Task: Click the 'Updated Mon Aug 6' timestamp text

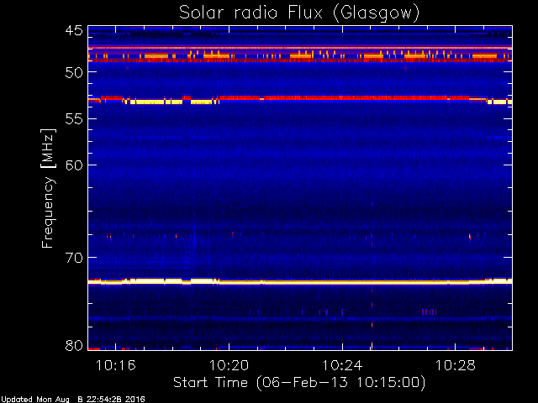Action: click(73, 400)
